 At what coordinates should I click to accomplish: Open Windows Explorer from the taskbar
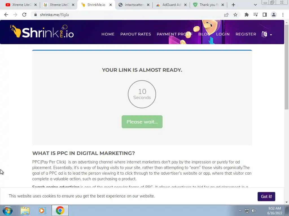[x=25, y=210]
